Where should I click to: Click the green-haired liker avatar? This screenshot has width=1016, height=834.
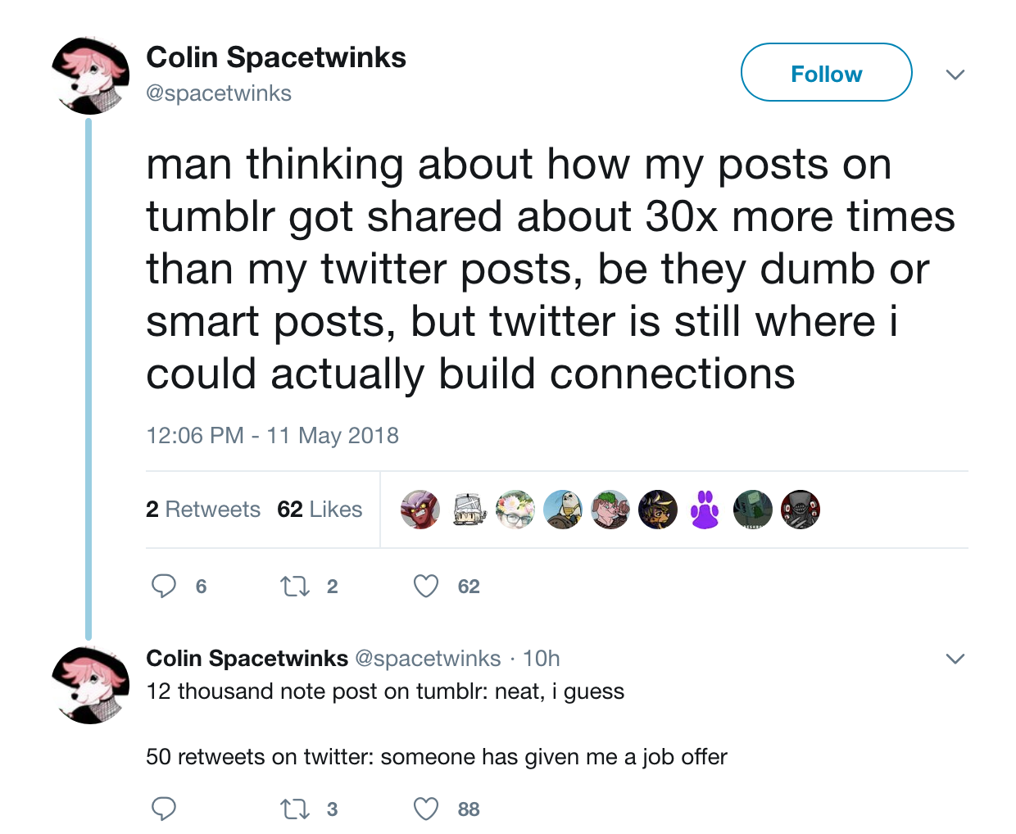(x=610, y=510)
